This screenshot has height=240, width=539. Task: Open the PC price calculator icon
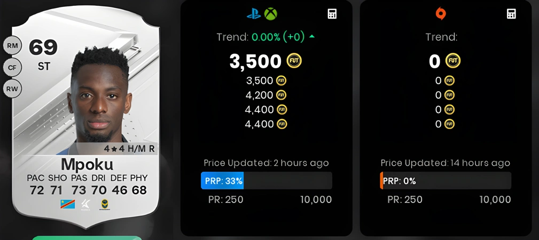point(512,14)
